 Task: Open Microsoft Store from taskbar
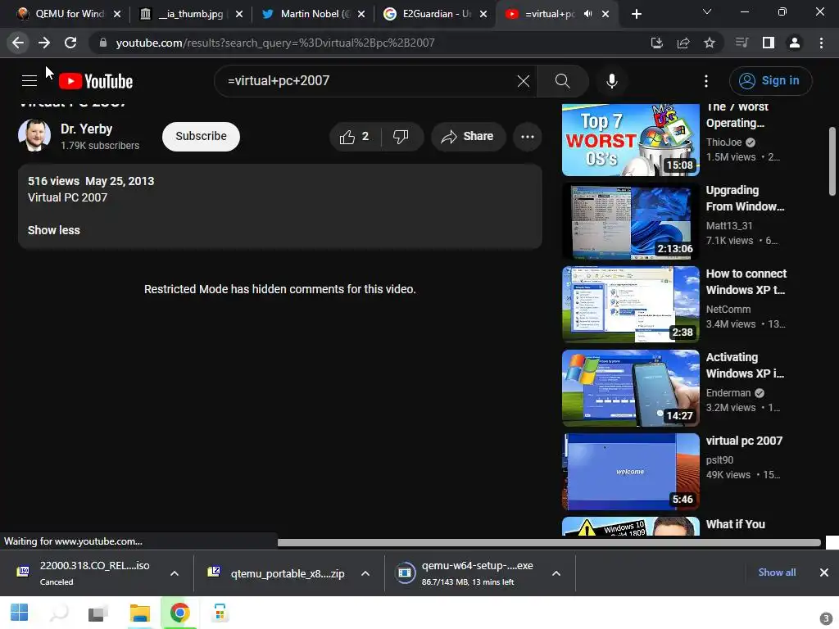point(220,613)
